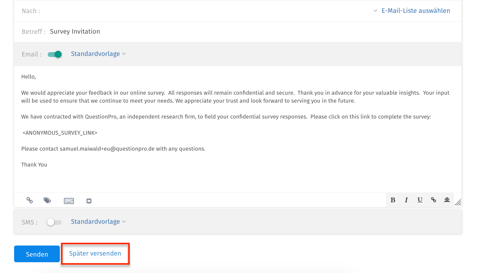This screenshot has width=482, height=273.
Task: Underline the selected email text
Action: [420, 200]
